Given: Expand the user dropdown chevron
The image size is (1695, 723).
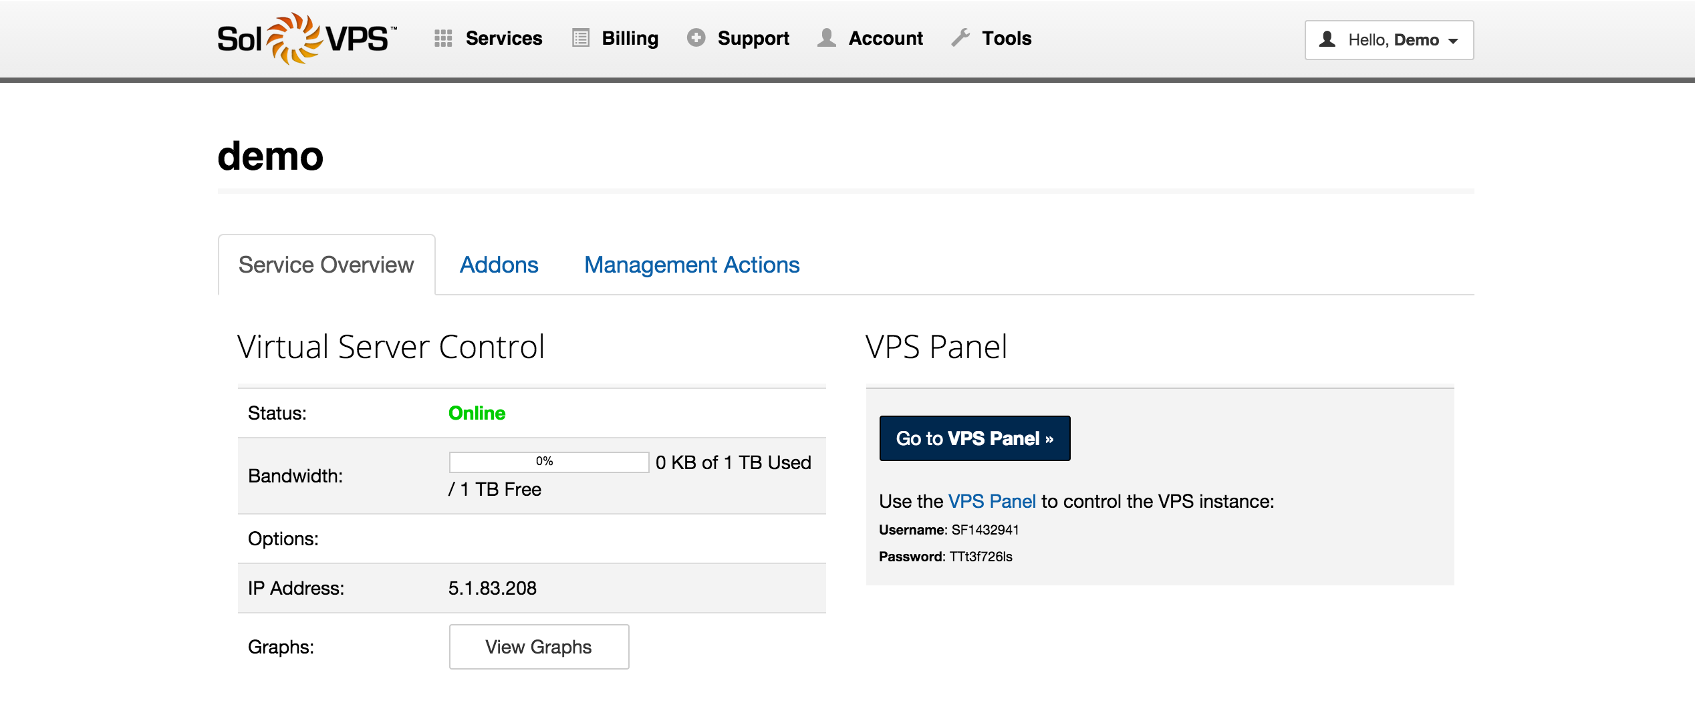Looking at the screenshot, I should tap(1453, 41).
